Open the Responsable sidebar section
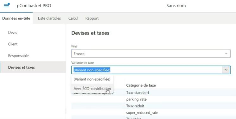 point(18,56)
